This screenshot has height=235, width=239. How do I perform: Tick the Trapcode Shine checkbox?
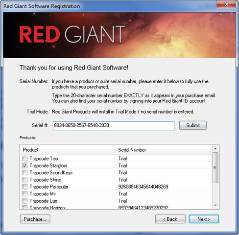[x=24, y=180]
